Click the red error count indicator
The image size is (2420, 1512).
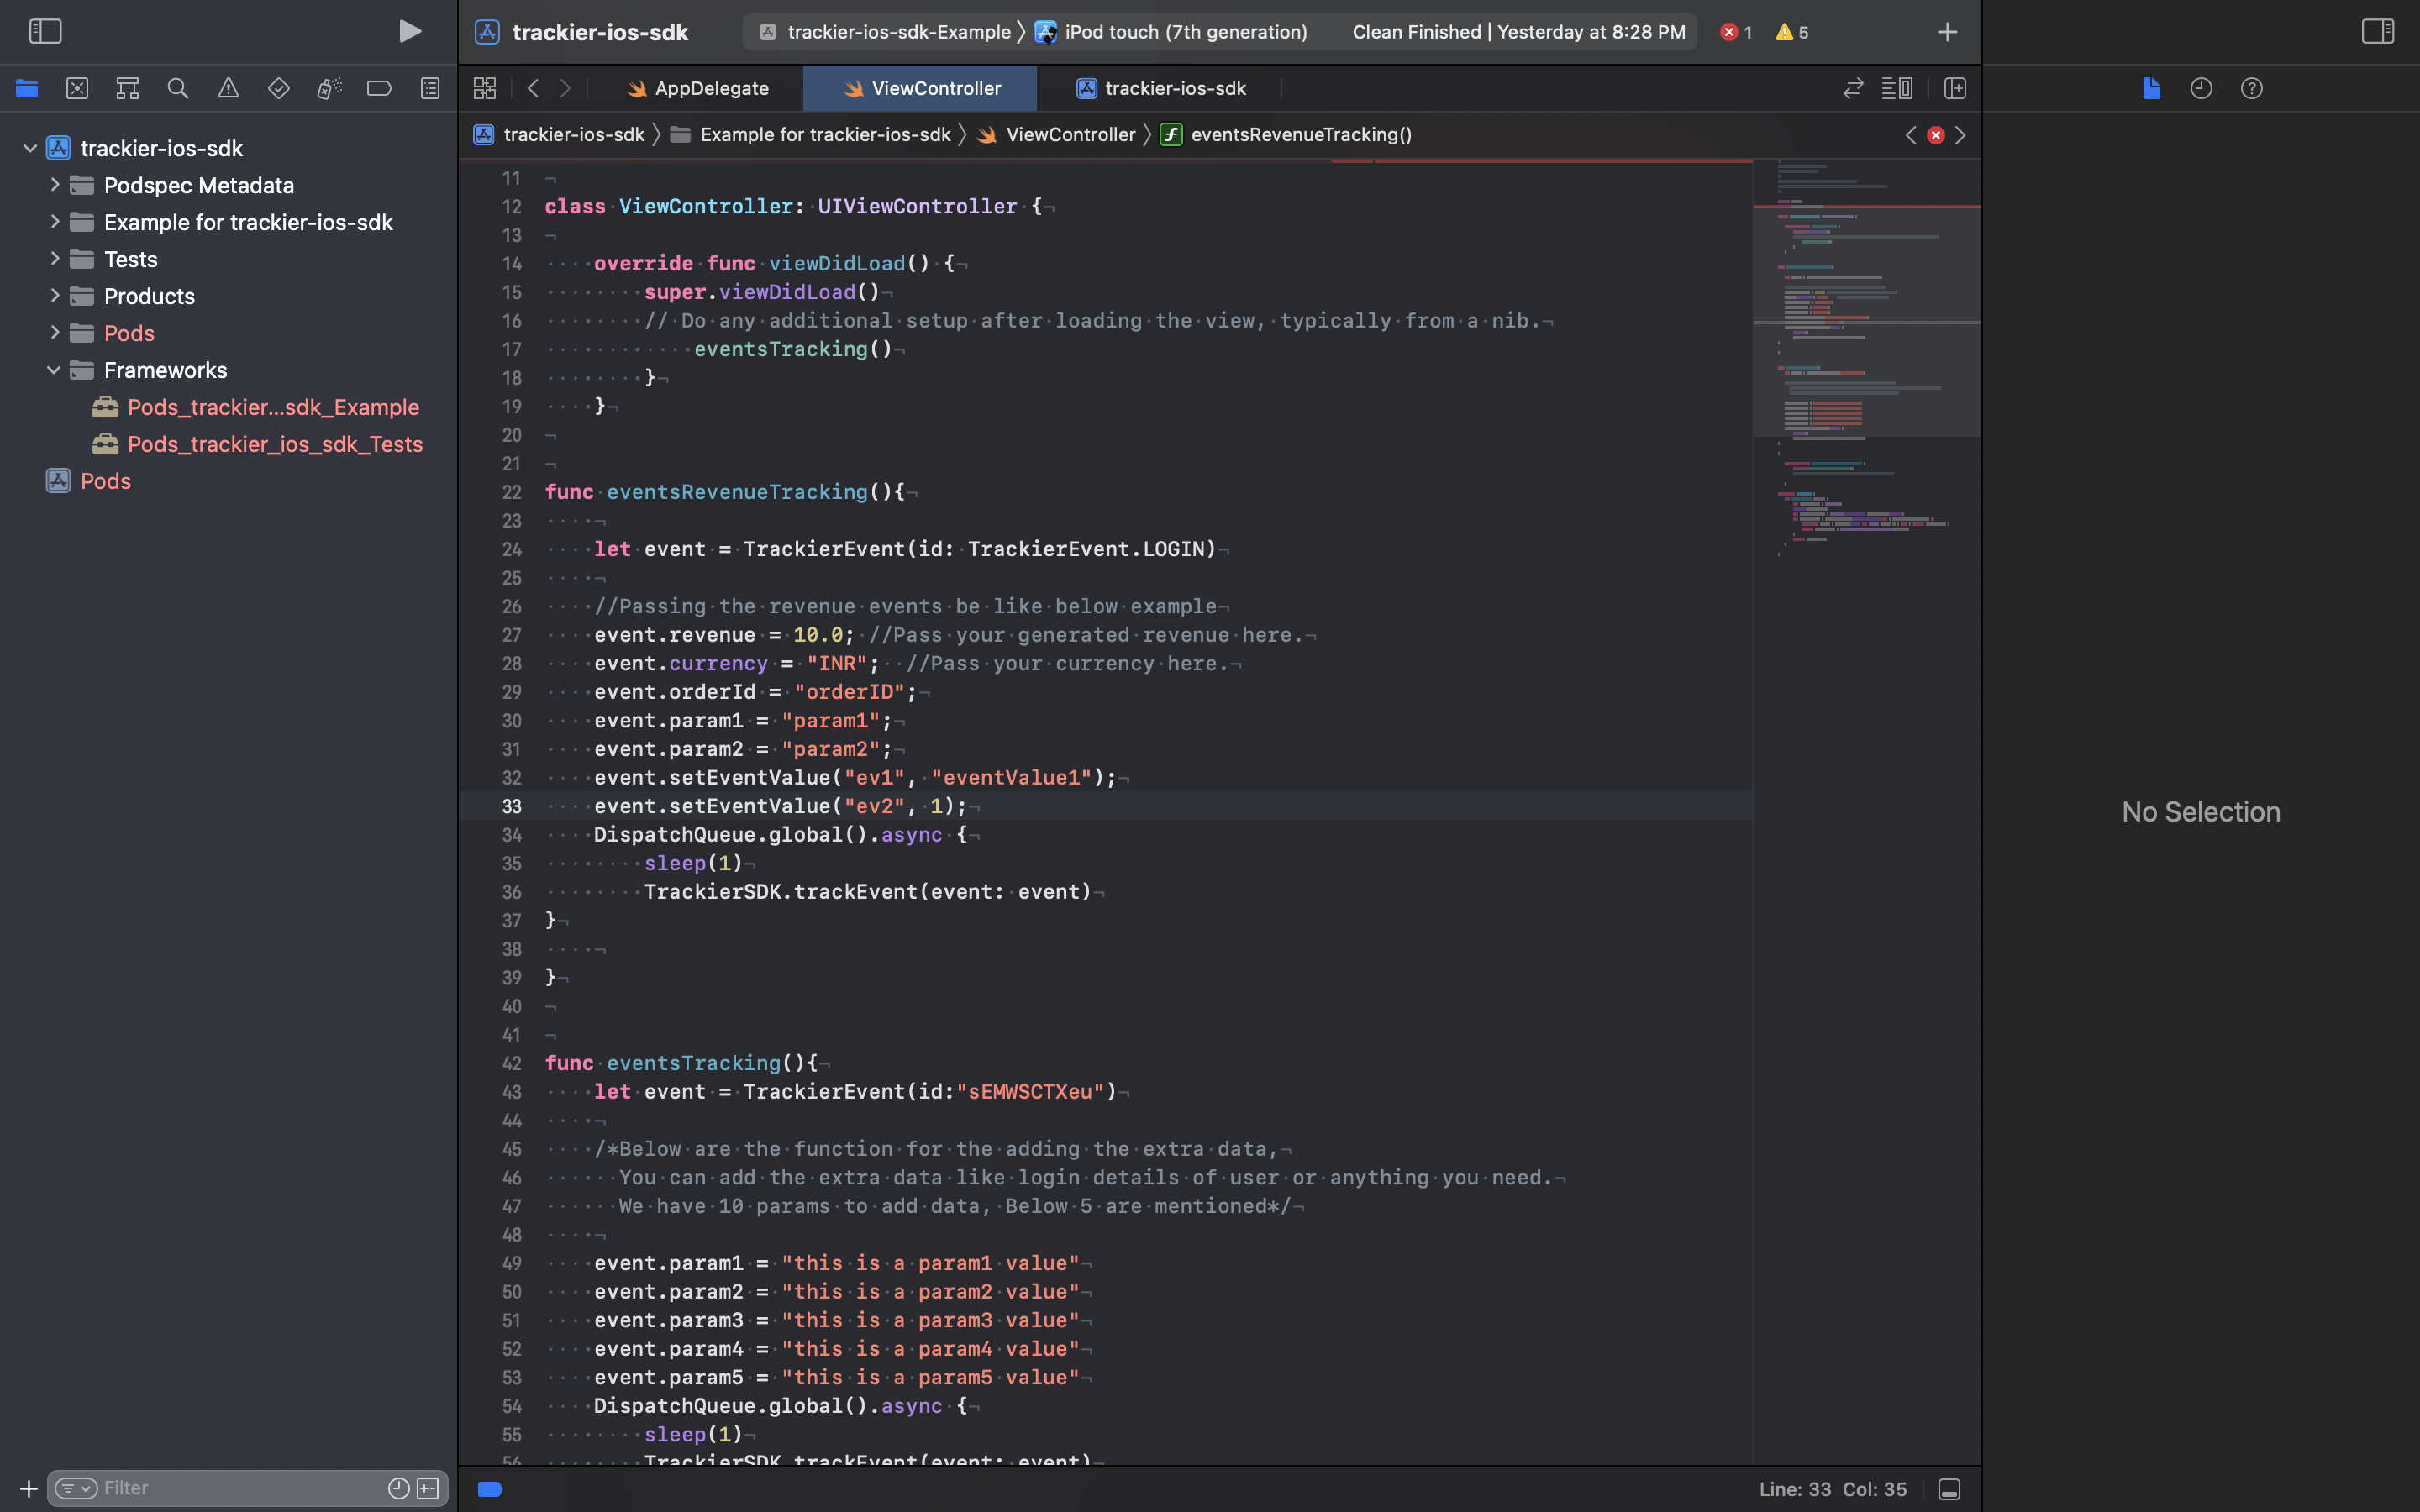(x=1736, y=32)
